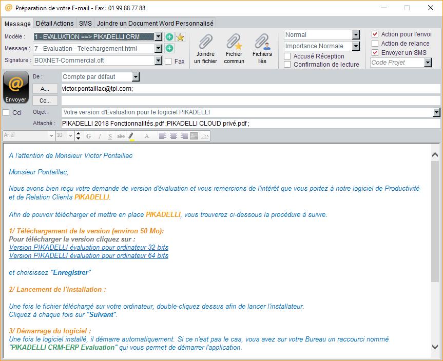Viewport: 443px width, 361px height.
Task: Align text to the right
Action: pos(184,136)
